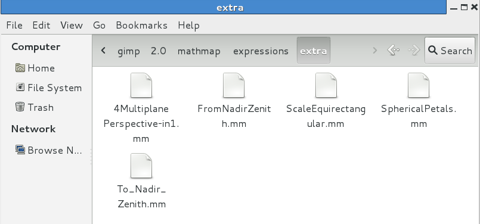Image resolution: width=480 pixels, height=224 pixels.
Task: Click the Browse Network computers icon
Action: point(20,150)
